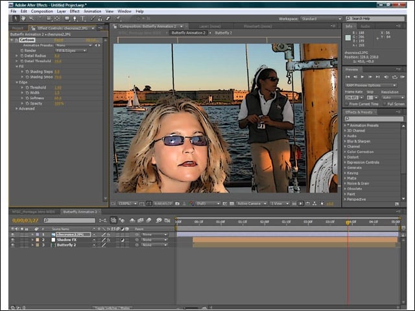415x311 pixels.
Task: Select the Type text tool
Action: (x=83, y=18)
